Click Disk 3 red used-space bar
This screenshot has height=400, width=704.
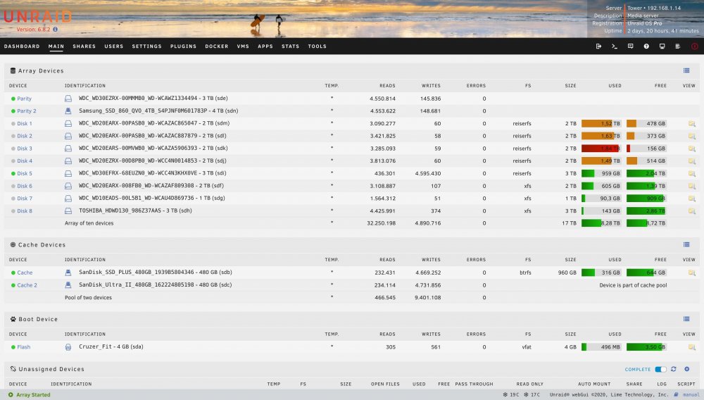point(601,149)
